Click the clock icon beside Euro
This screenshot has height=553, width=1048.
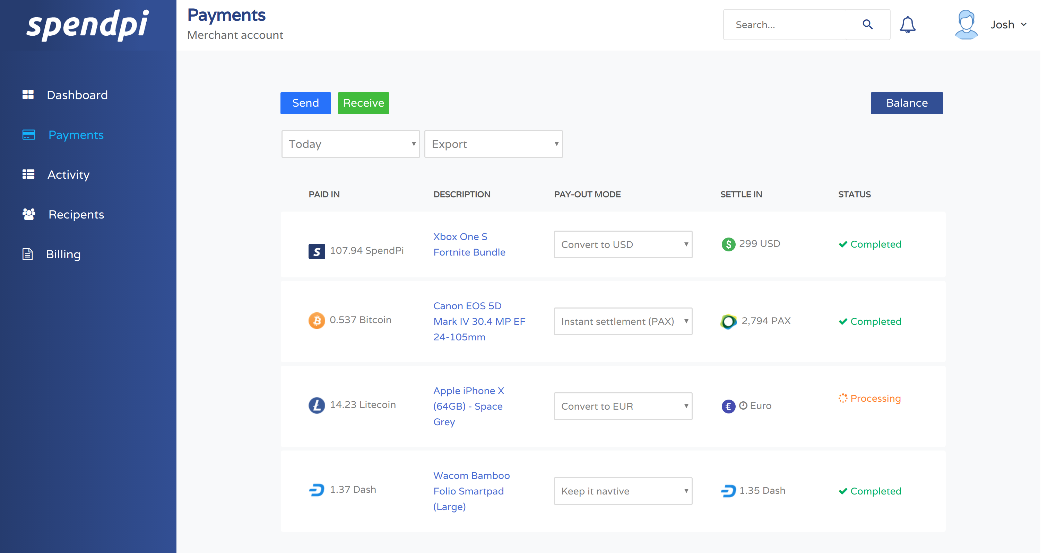743,405
